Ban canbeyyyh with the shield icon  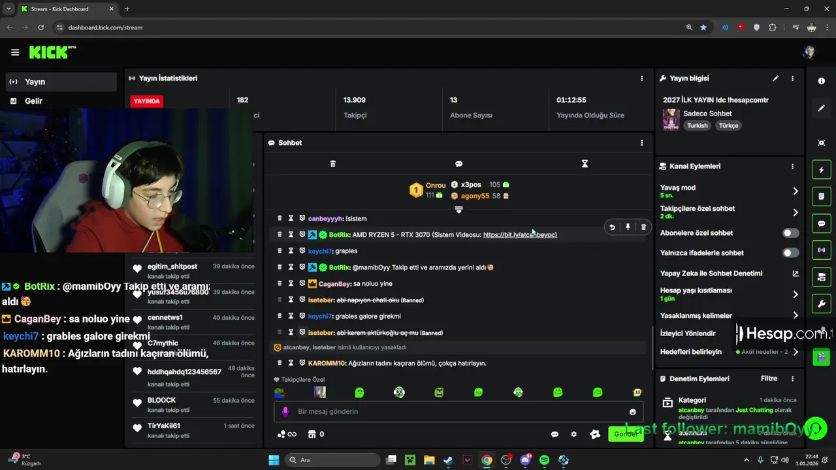(x=302, y=218)
